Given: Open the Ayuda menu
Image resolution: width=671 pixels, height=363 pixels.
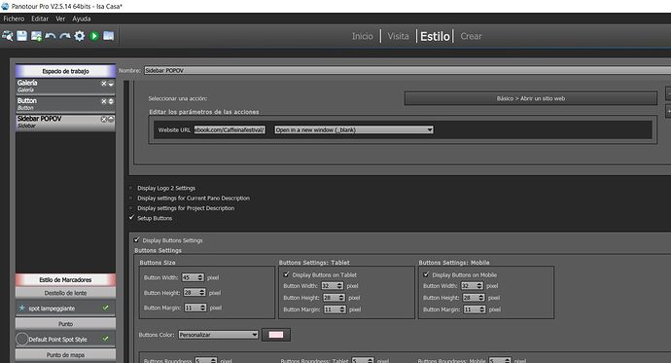Looking at the screenshot, I should point(82,18).
